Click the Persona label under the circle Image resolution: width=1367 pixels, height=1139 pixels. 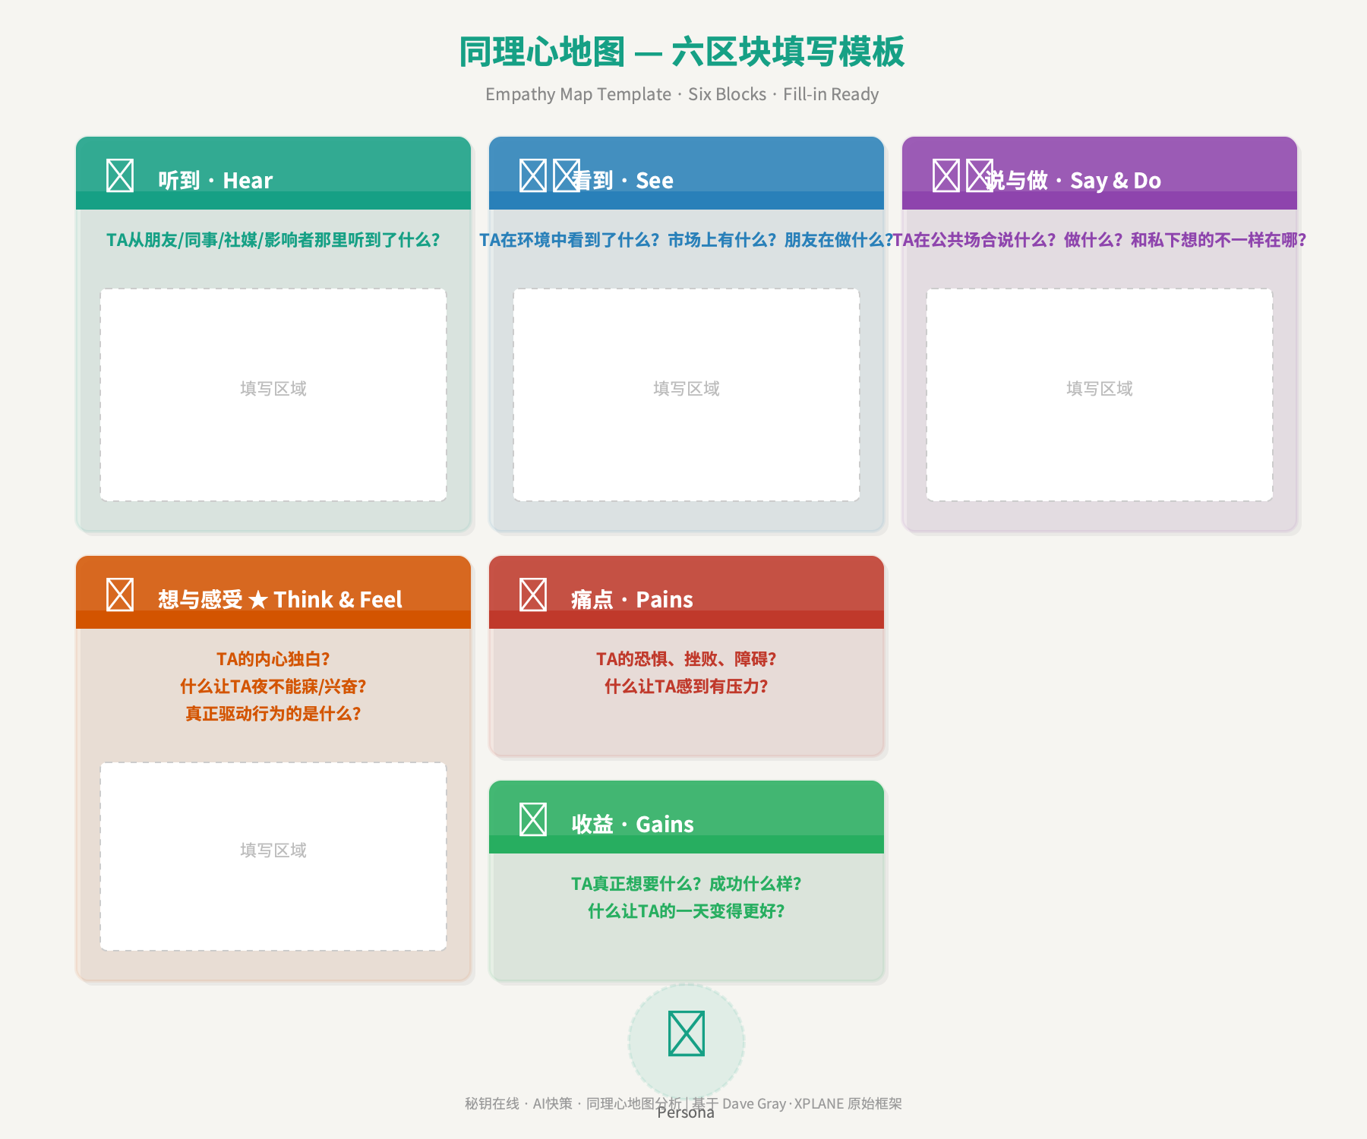(686, 1112)
